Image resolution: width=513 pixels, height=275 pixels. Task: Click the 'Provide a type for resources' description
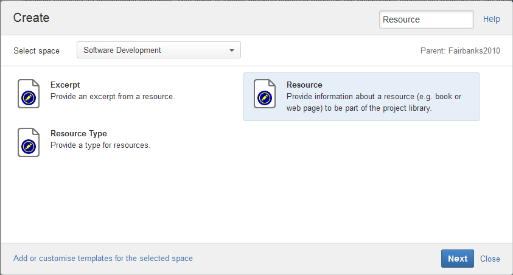[100, 145]
